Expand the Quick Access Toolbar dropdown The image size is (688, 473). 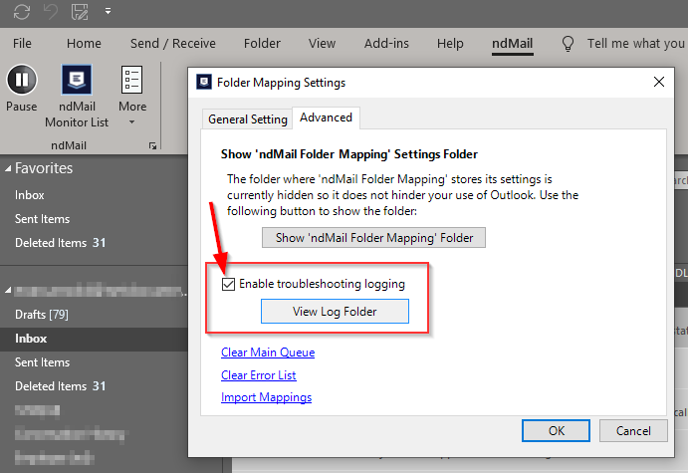(x=107, y=12)
